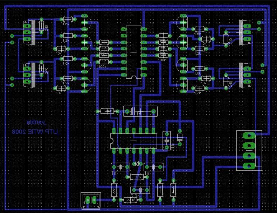
Task: Click the '2,2n' value label
Action: pyautogui.click(x=135, y=196)
